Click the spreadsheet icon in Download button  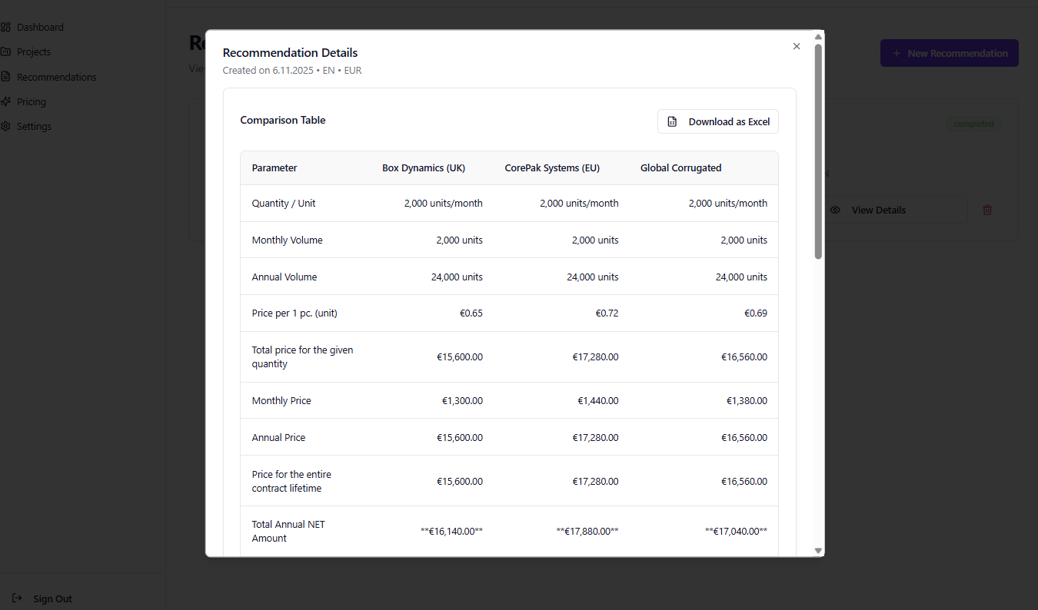point(672,121)
